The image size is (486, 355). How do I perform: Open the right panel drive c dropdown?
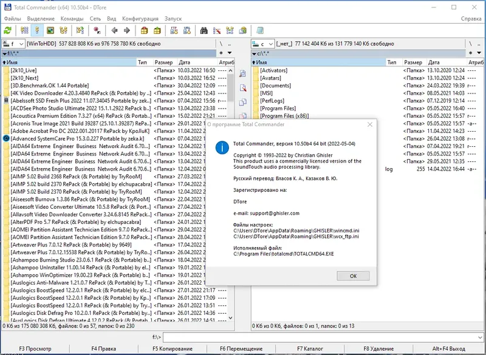click(263, 44)
